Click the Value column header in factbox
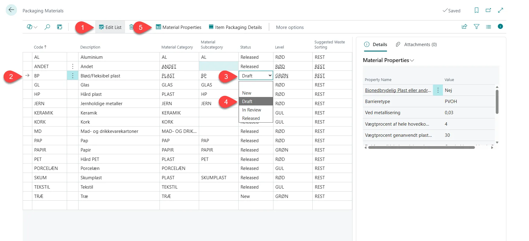This screenshot has width=529, height=241. pos(449,80)
